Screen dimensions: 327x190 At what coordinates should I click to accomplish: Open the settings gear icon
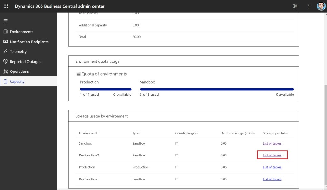295,6
